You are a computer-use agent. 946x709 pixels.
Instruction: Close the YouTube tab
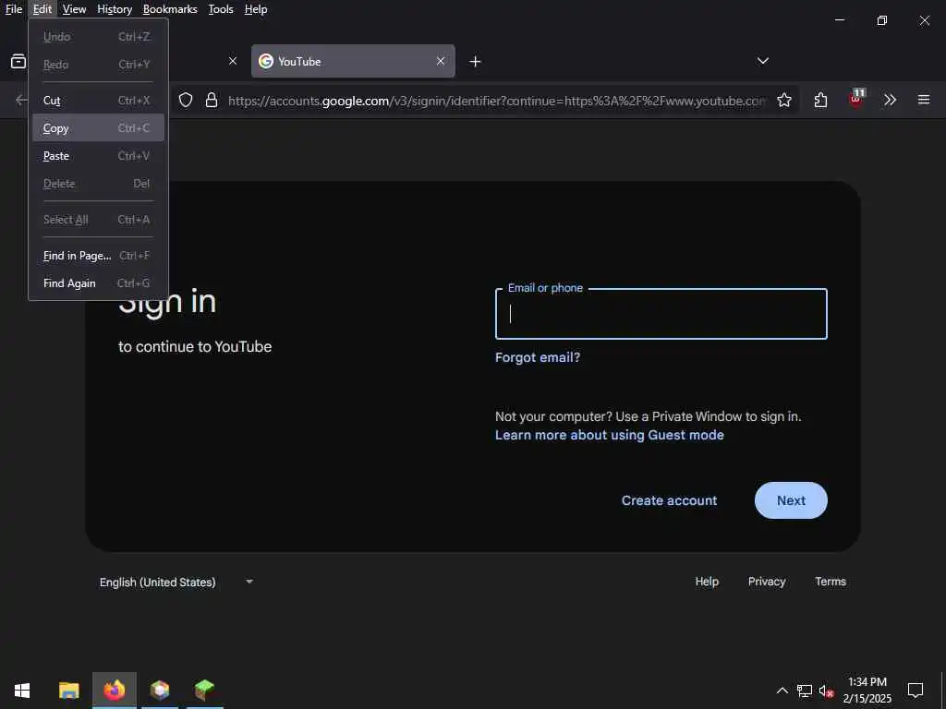click(441, 61)
